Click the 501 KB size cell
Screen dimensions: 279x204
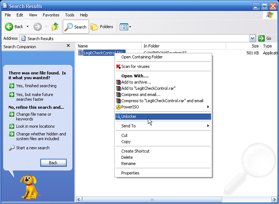pos(252,53)
